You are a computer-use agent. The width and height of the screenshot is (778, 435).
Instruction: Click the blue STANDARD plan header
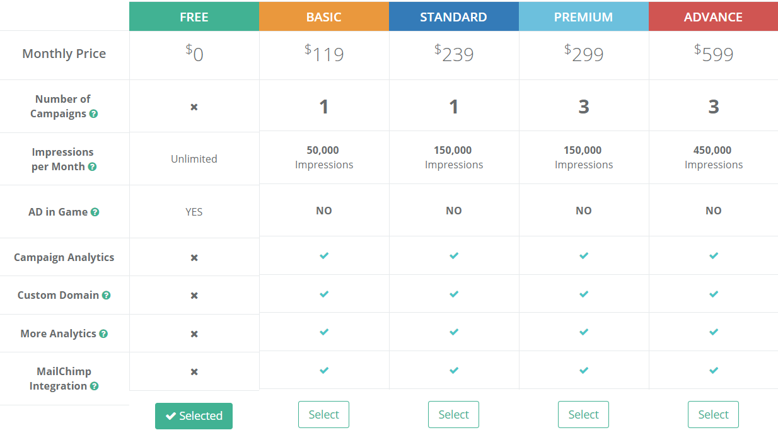454,17
